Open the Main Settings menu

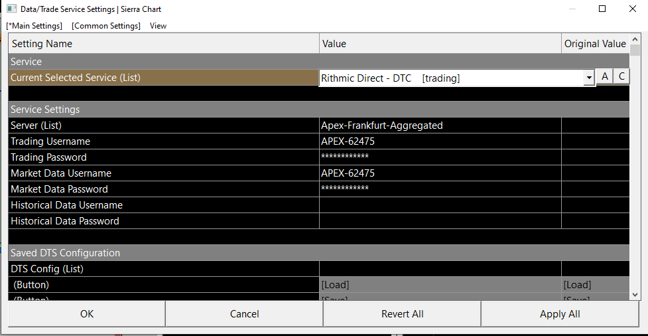34,26
